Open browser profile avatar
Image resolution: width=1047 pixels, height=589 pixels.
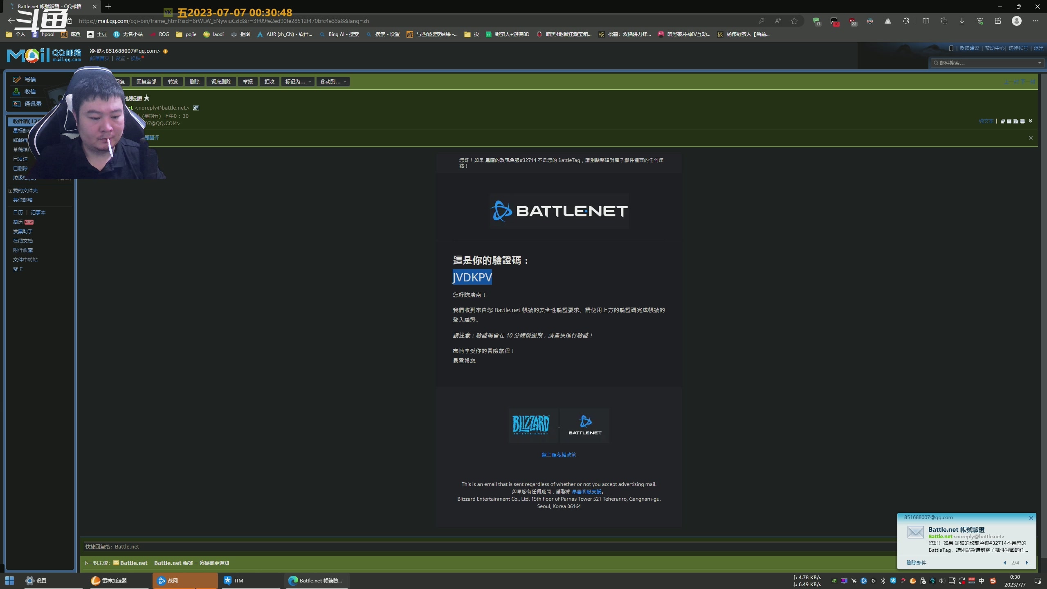(x=1016, y=21)
